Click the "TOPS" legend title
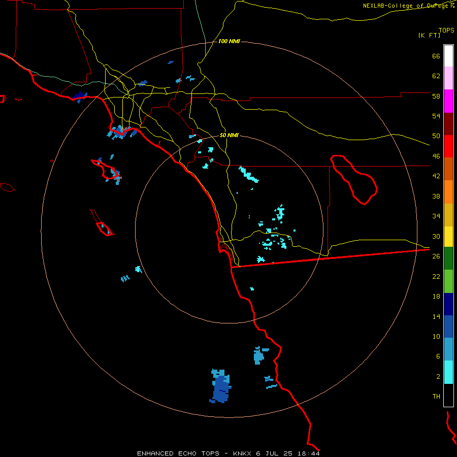The image size is (457, 457). [x=446, y=30]
